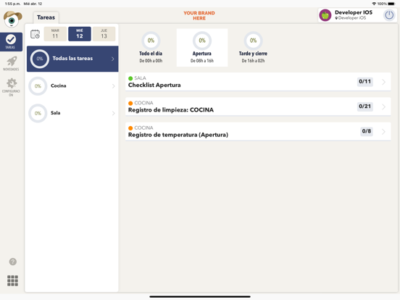Image resolution: width=400 pixels, height=300 pixels.
Task: Click the Tarde y cierre 0% ring
Action: (x=253, y=41)
